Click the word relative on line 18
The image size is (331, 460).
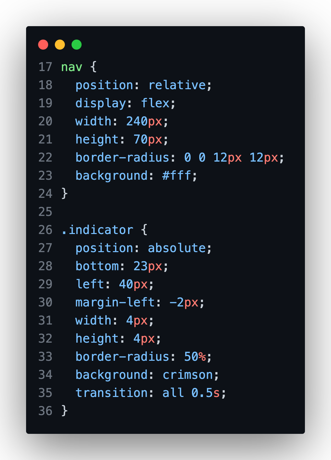[x=177, y=85]
